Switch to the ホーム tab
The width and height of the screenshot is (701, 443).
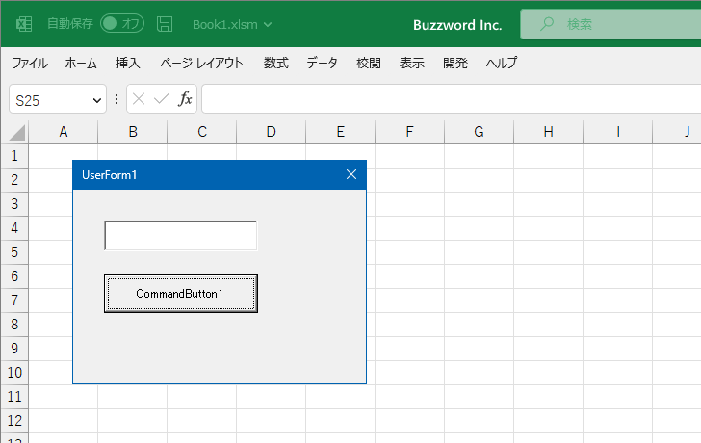[81, 63]
